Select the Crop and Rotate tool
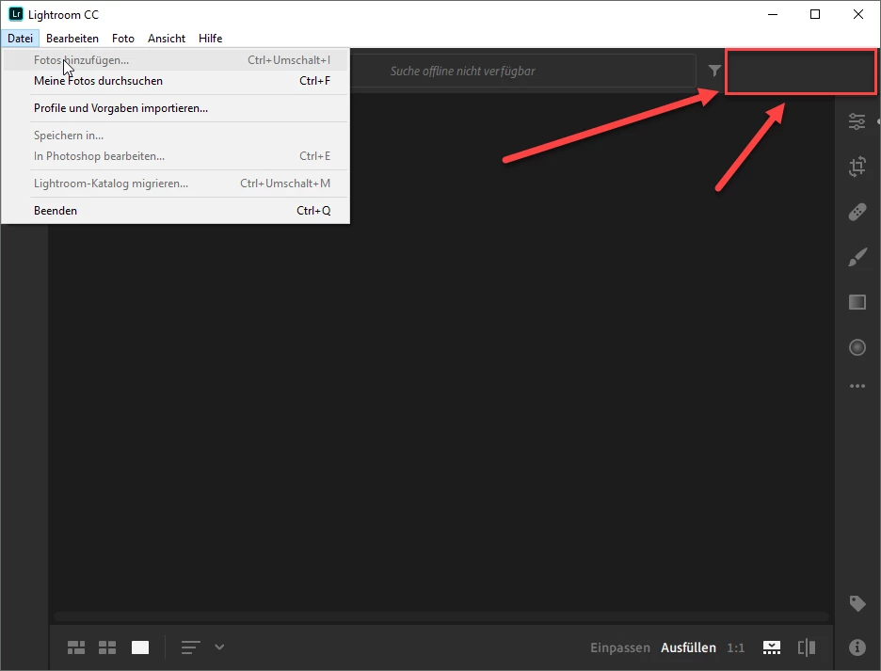 857,167
